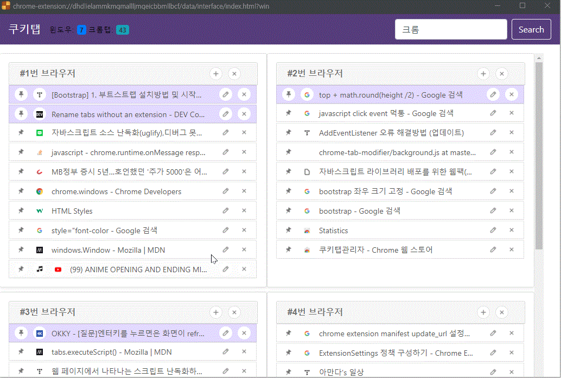Edit title of Rename tabs without an extension
561x378 pixels.
[226, 114]
